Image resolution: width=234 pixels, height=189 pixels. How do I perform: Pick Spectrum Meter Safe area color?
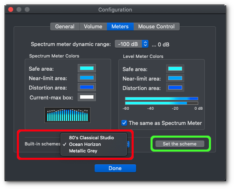[x=87, y=68]
